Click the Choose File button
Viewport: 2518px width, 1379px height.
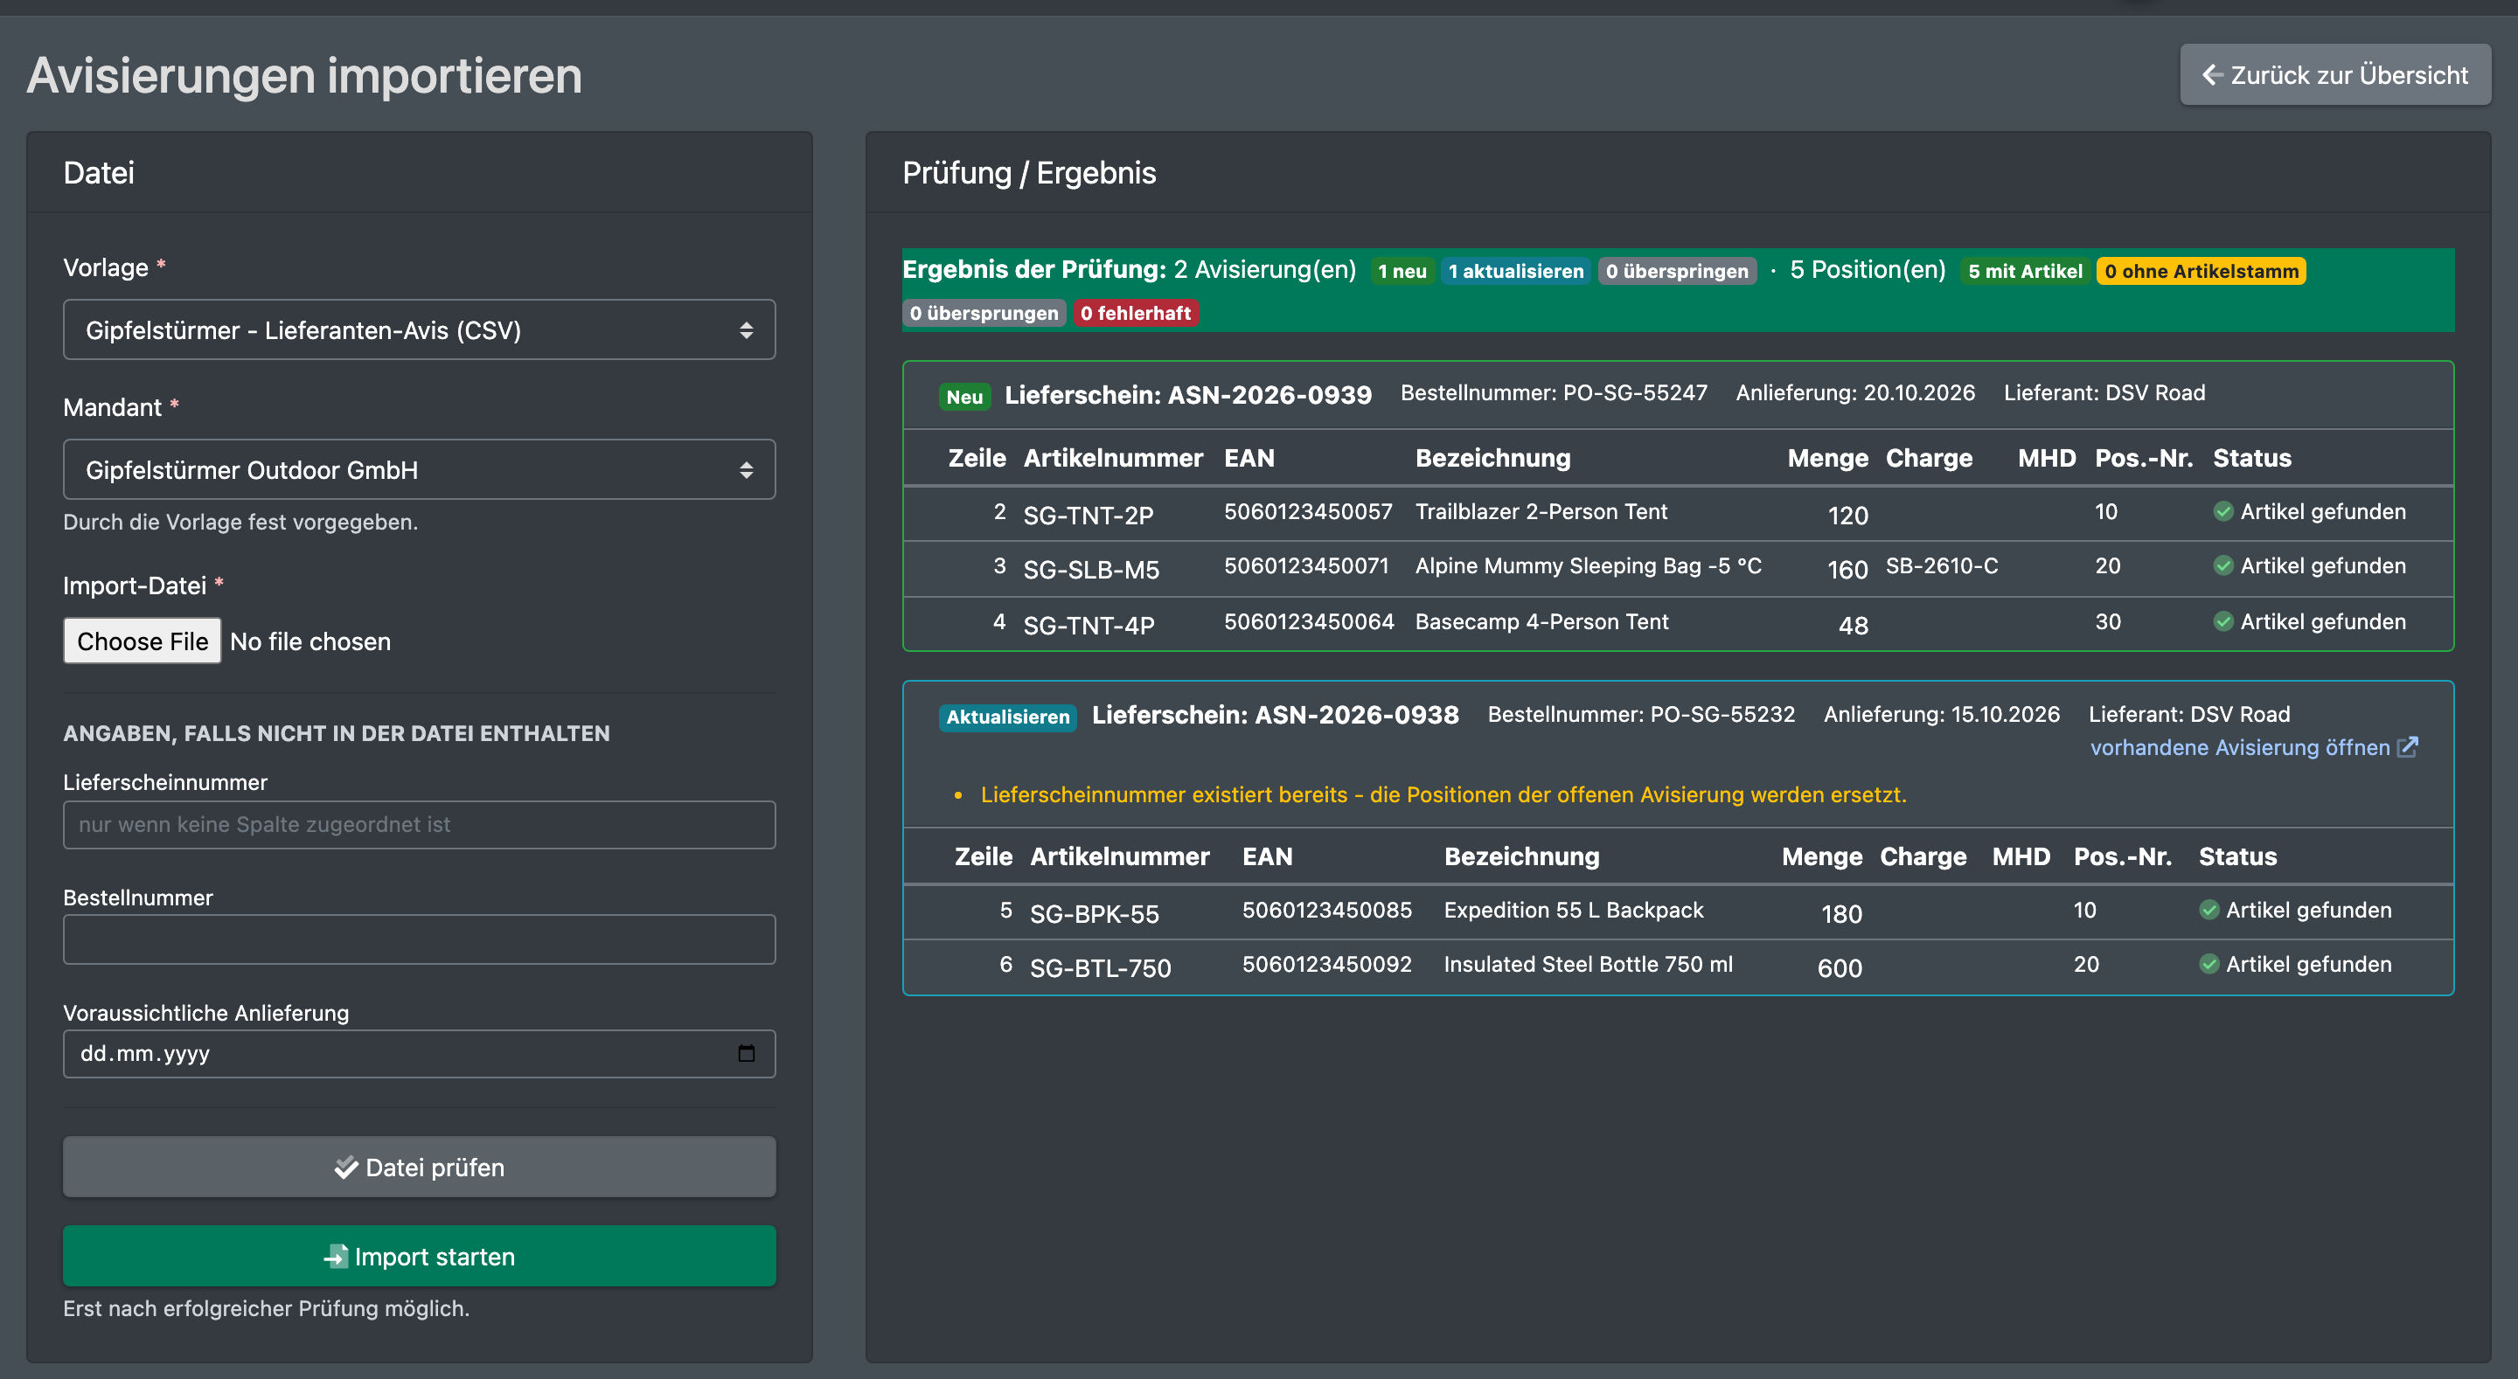click(x=143, y=641)
